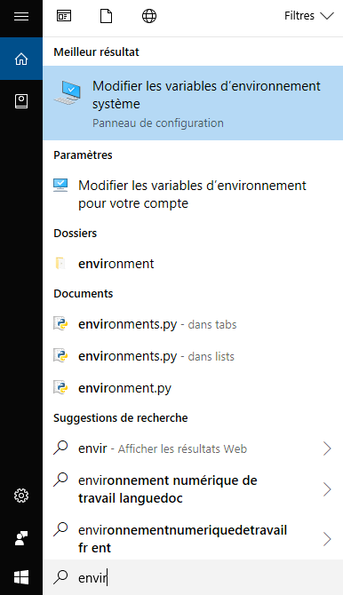Expand the Filtres dropdown
The height and width of the screenshot is (595, 343).
tap(309, 16)
